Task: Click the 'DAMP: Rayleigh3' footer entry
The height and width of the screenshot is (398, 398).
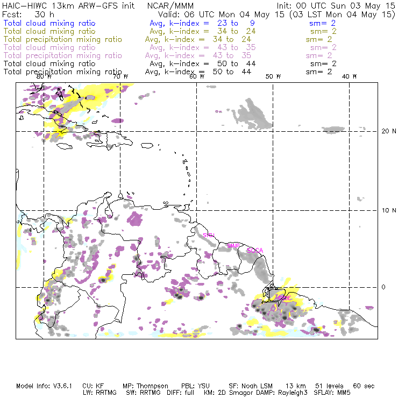Action: tap(282, 393)
